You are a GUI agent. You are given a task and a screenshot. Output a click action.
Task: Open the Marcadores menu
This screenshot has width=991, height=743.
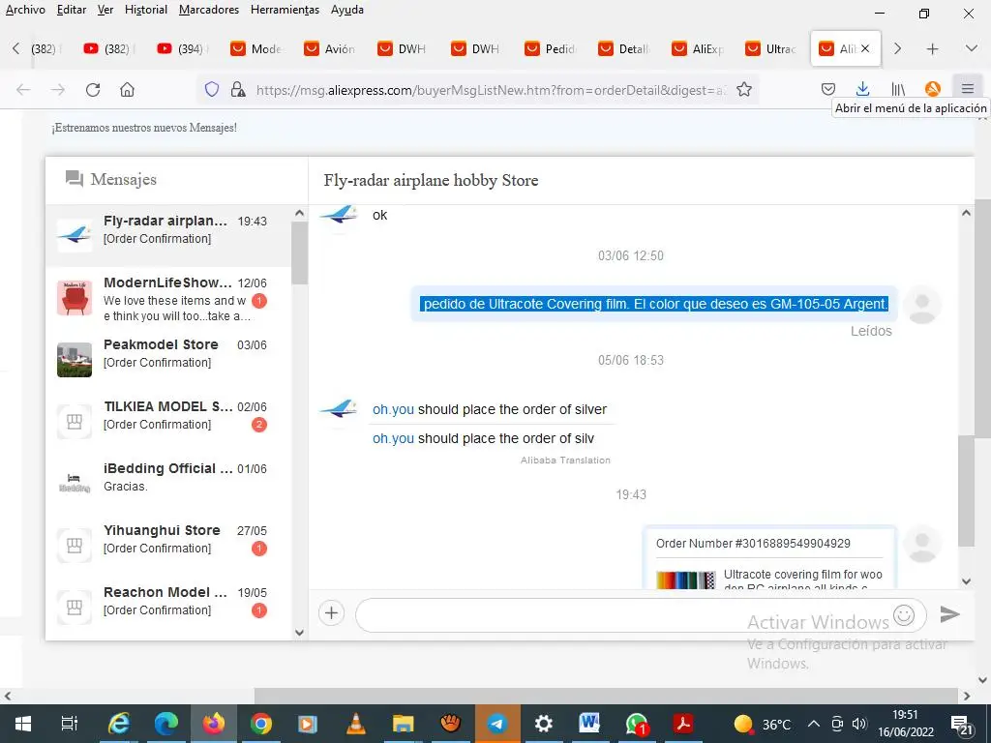tap(209, 10)
